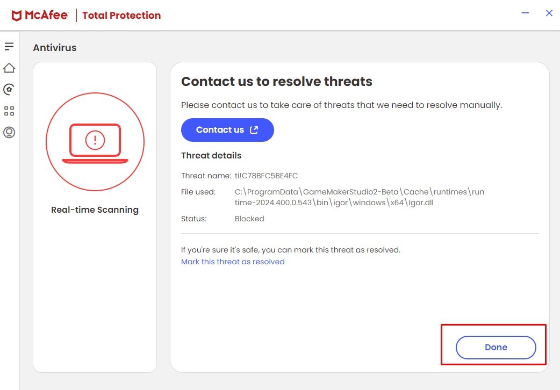
Task: Click the threat name ti!C78BFC5BE4FC
Action: coord(266,176)
